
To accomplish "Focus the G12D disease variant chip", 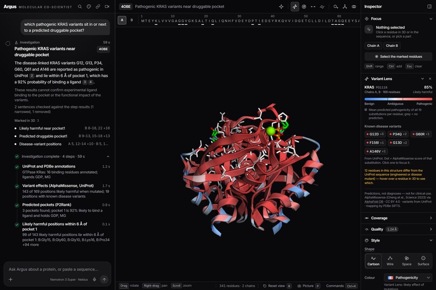I will pyautogui.click(x=375, y=134).
